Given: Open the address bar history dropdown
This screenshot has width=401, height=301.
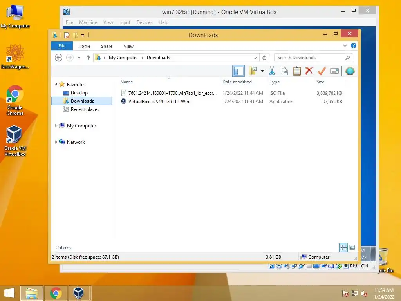Looking at the screenshot, I should tap(255, 58).
